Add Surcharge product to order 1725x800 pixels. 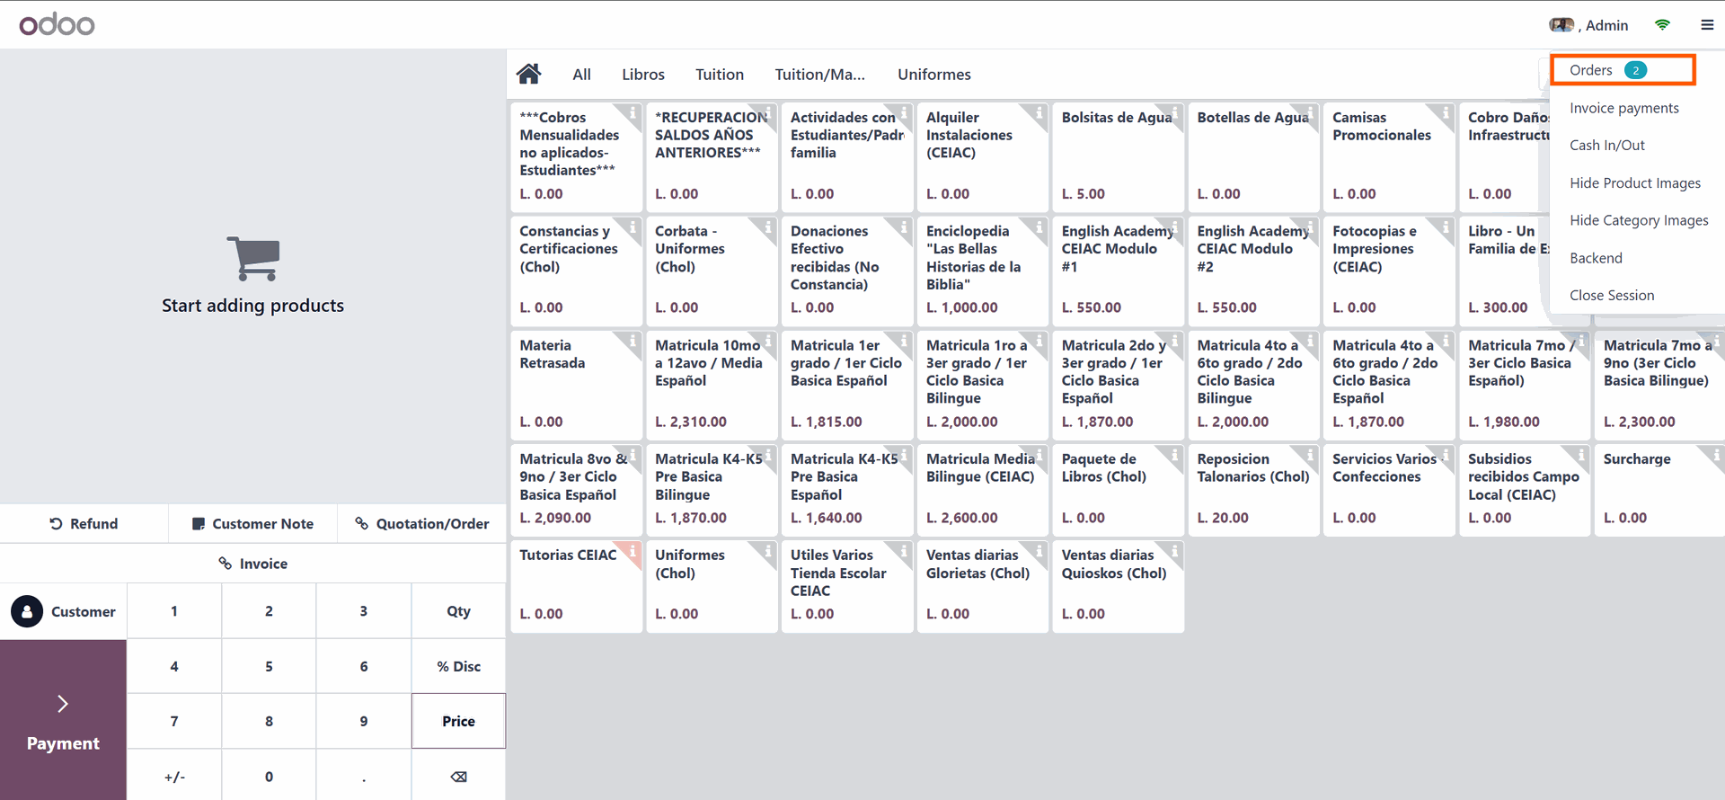pos(1658,490)
